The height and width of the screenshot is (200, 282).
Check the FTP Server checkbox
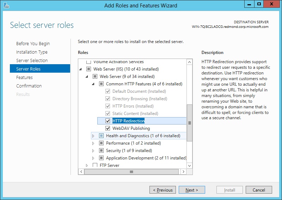click(x=95, y=165)
